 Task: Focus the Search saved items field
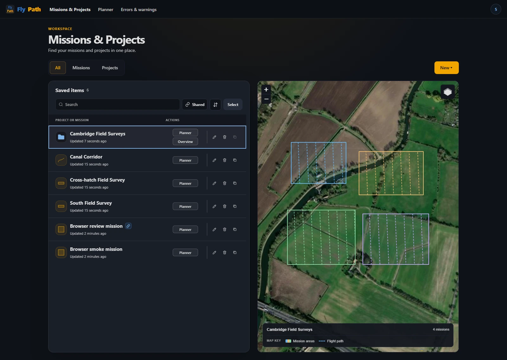point(118,104)
